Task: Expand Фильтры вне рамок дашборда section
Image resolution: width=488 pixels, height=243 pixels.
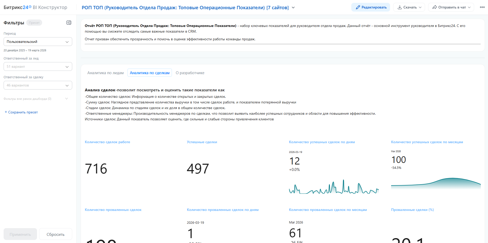Action: click(67, 99)
